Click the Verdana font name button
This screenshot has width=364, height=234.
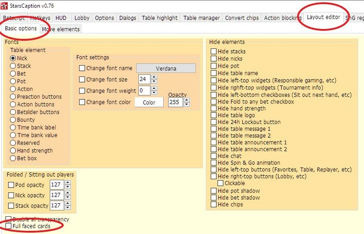[x=166, y=69]
